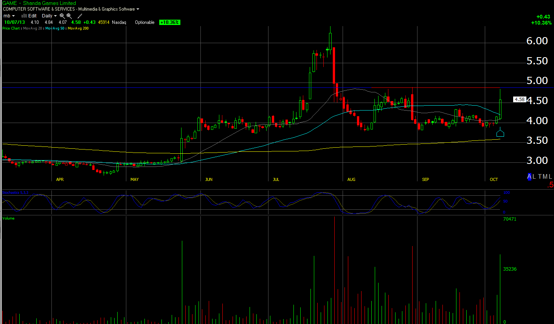Click the cyan arrow marker under last candle
Viewport: 554px width, 324px height.
pyautogui.click(x=500, y=133)
